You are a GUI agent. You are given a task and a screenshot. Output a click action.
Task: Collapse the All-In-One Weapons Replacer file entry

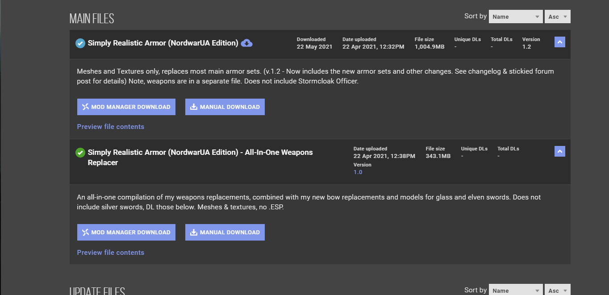[560, 151]
